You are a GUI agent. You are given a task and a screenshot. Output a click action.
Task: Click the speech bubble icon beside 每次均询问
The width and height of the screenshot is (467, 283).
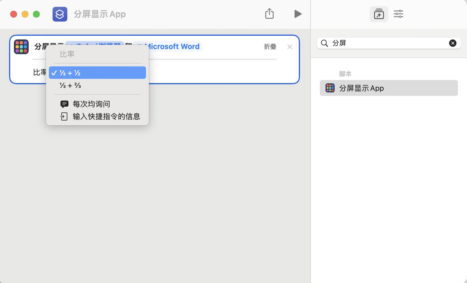[x=65, y=104]
